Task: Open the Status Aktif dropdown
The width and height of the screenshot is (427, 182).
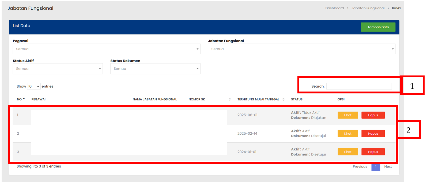Action: click(x=58, y=69)
